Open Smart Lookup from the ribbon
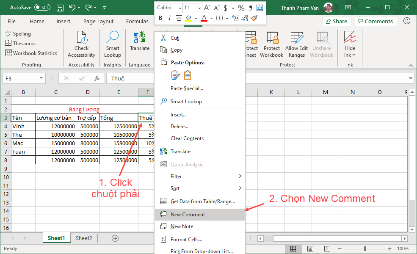Image resolution: width=417 pixels, height=254 pixels. [113, 44]
